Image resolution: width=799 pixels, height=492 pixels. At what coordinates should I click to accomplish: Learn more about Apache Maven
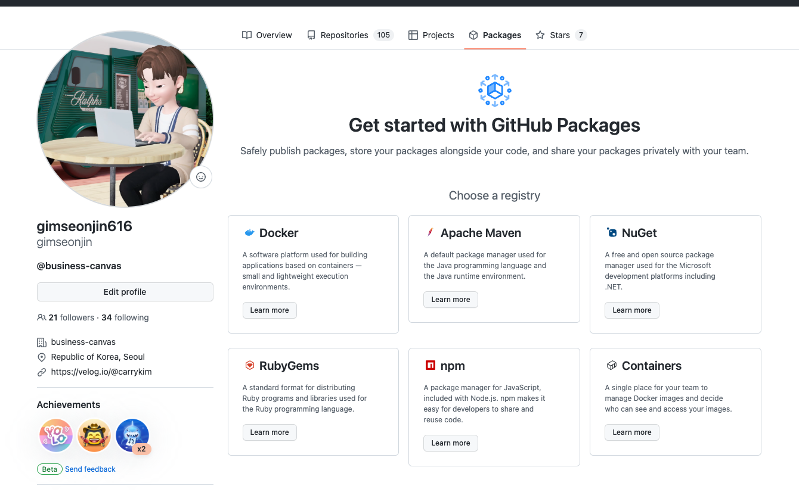pos(451,300)
